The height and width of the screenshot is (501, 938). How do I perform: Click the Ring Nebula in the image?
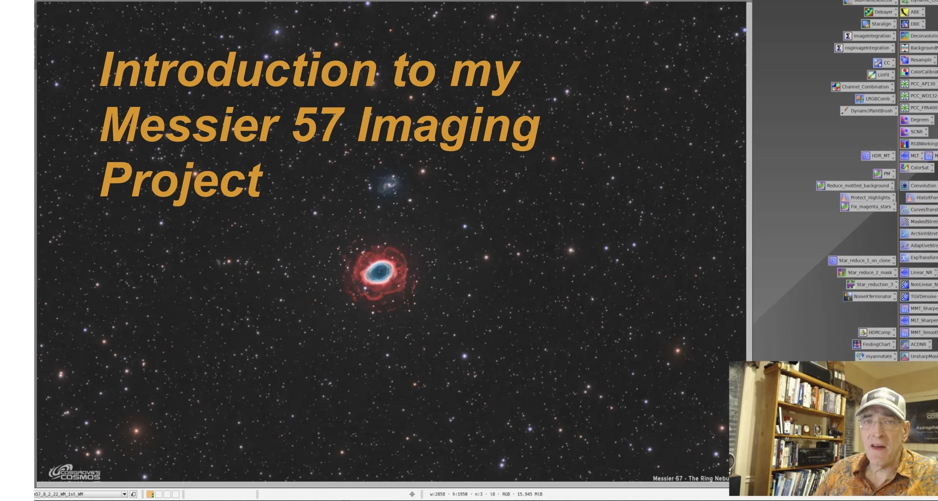(379, 271)
